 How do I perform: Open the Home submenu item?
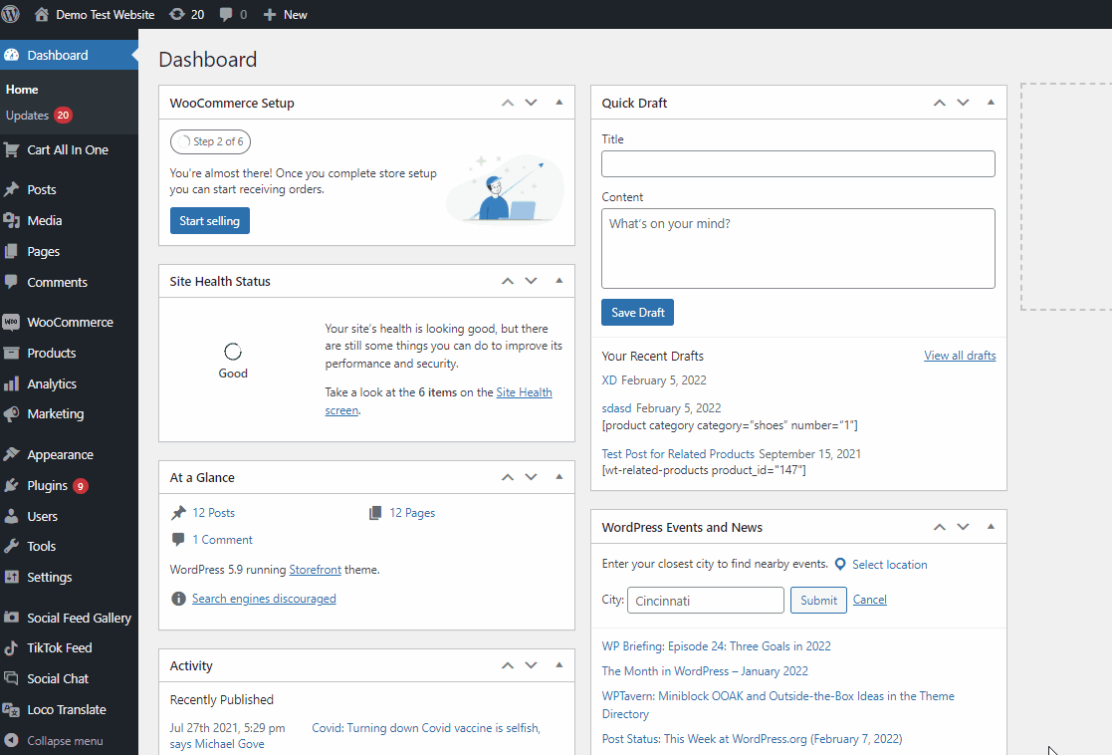[22, 90]
